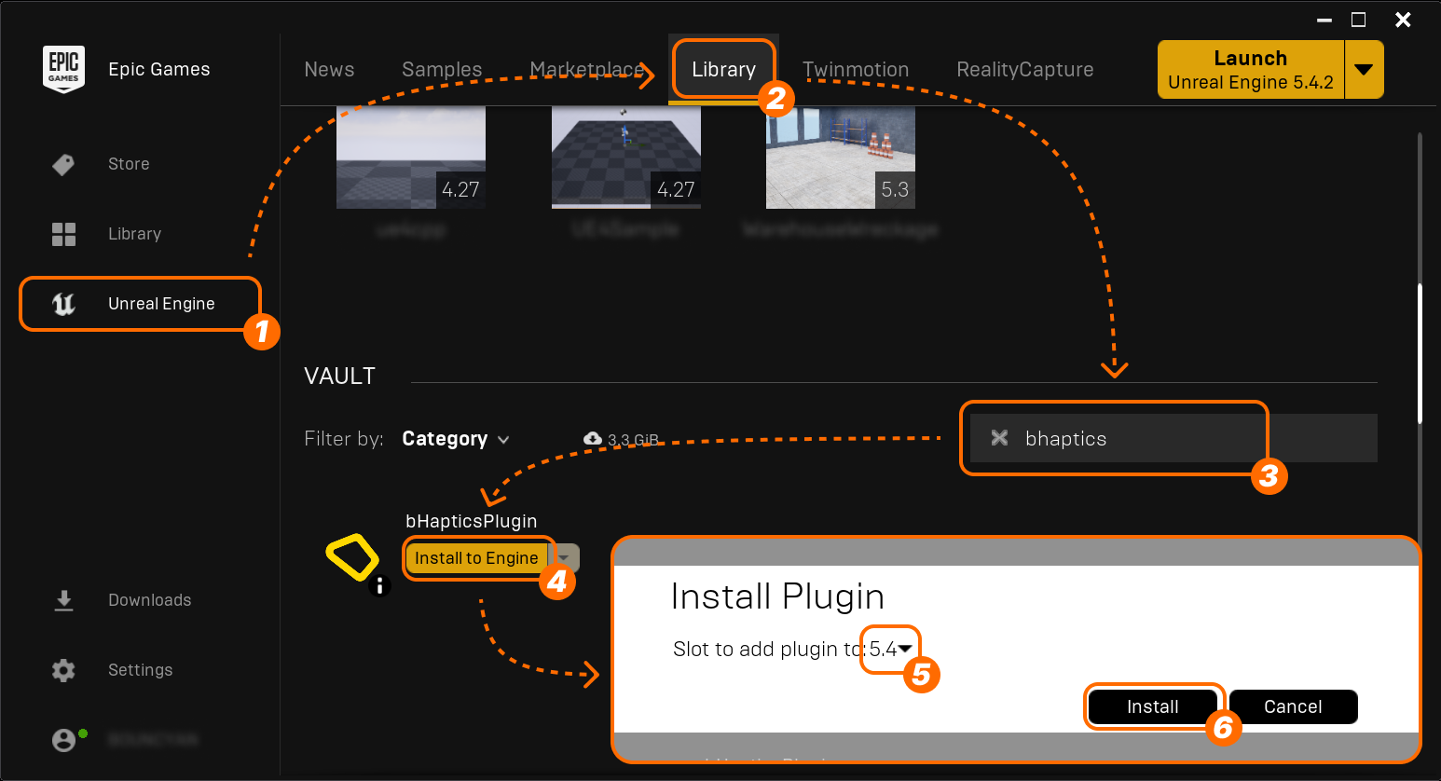The width and height of the screenshot is (1441, 781).
Task: Click the bHapticsPlugin info icon
Action: click(x=379, y=586)
